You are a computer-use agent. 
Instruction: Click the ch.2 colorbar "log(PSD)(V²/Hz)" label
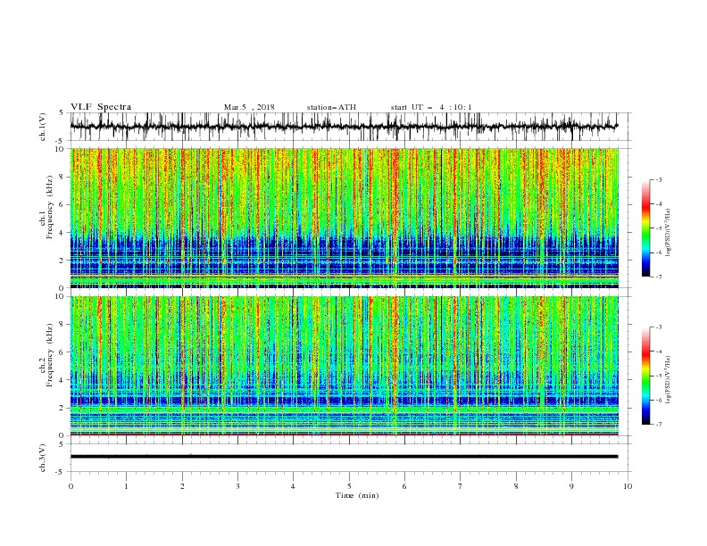tap(668, 380)
